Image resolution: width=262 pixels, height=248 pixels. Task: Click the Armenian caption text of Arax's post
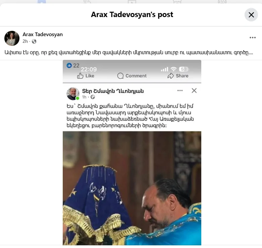[x=129, y=53]
